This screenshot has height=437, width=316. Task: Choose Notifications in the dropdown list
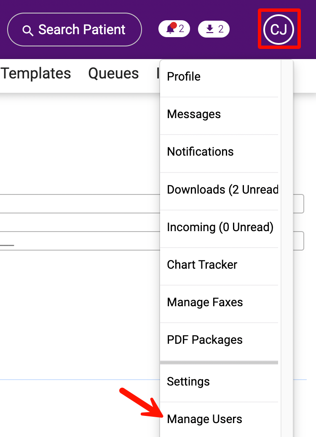click(x=200, y=152)
